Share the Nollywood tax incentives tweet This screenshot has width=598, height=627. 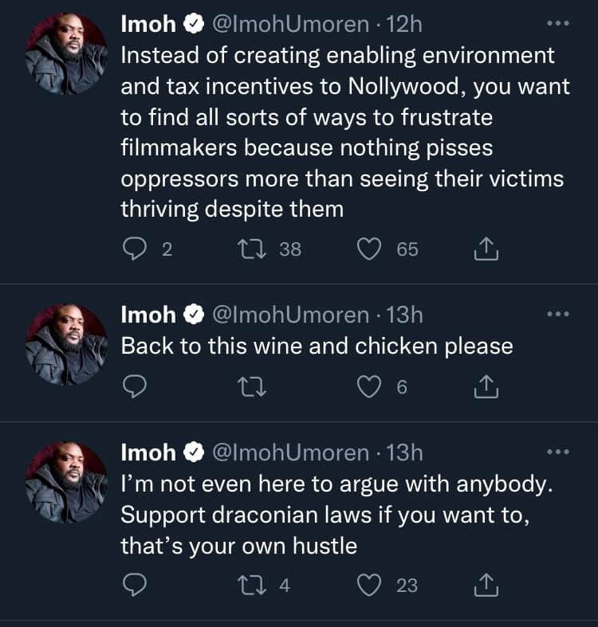pyautogui.click(x=486, y=249)
